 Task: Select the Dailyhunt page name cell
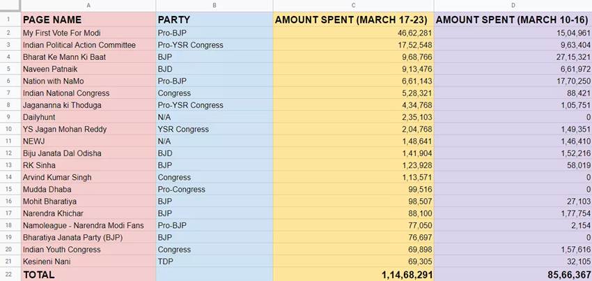pos(88,117)
